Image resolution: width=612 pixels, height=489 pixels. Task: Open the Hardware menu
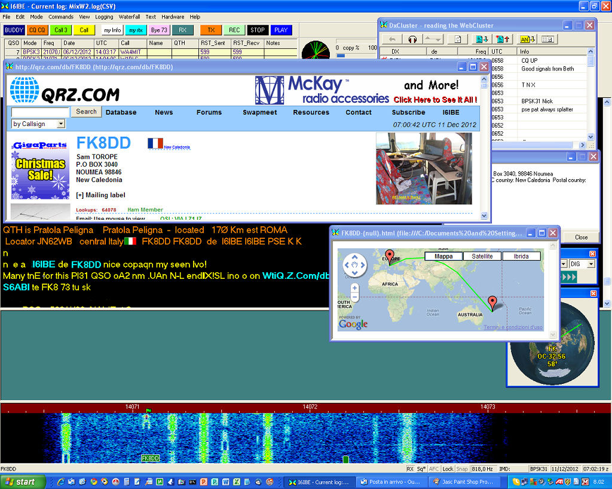tap(173, 17)
